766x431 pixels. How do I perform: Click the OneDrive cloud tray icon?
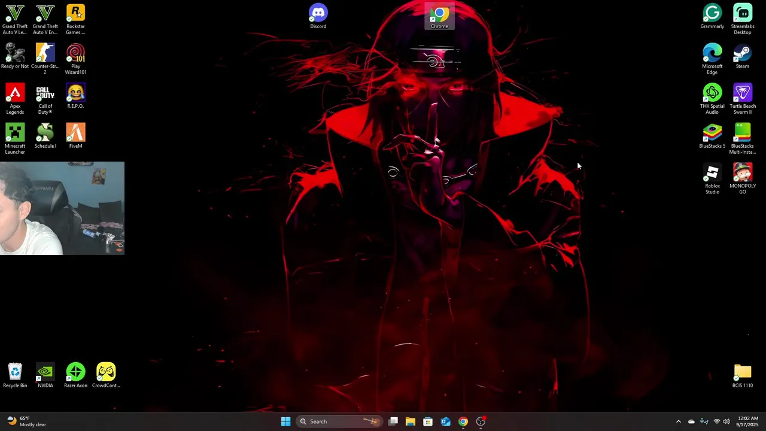[691, 421]
